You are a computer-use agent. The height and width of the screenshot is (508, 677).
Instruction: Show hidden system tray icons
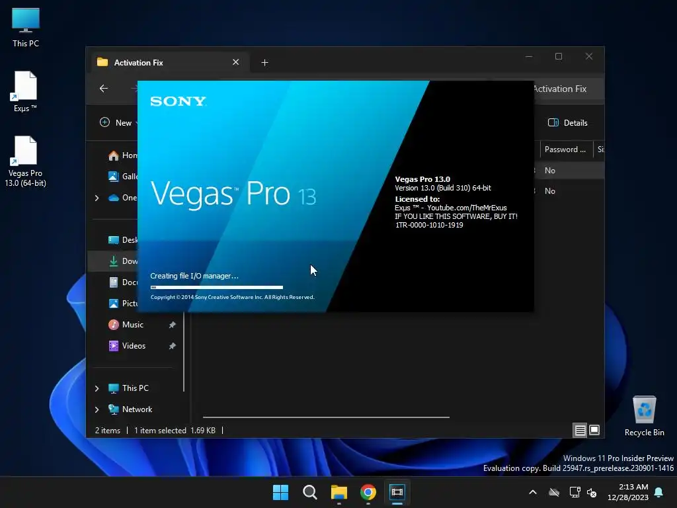point(533,492)
